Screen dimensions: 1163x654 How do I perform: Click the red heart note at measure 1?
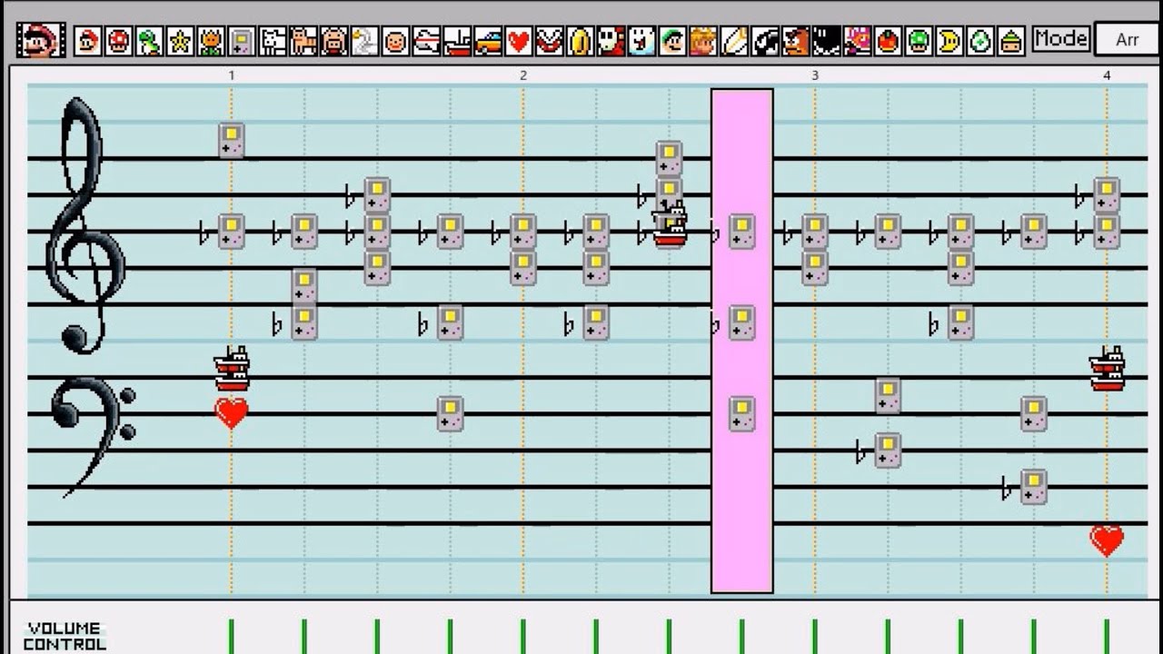point(232,413)
